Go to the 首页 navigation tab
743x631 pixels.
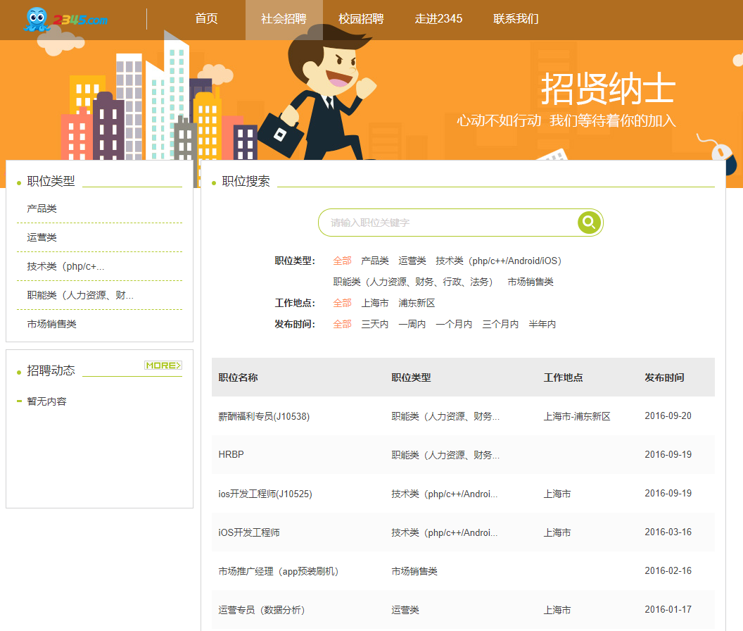(206, 19)
